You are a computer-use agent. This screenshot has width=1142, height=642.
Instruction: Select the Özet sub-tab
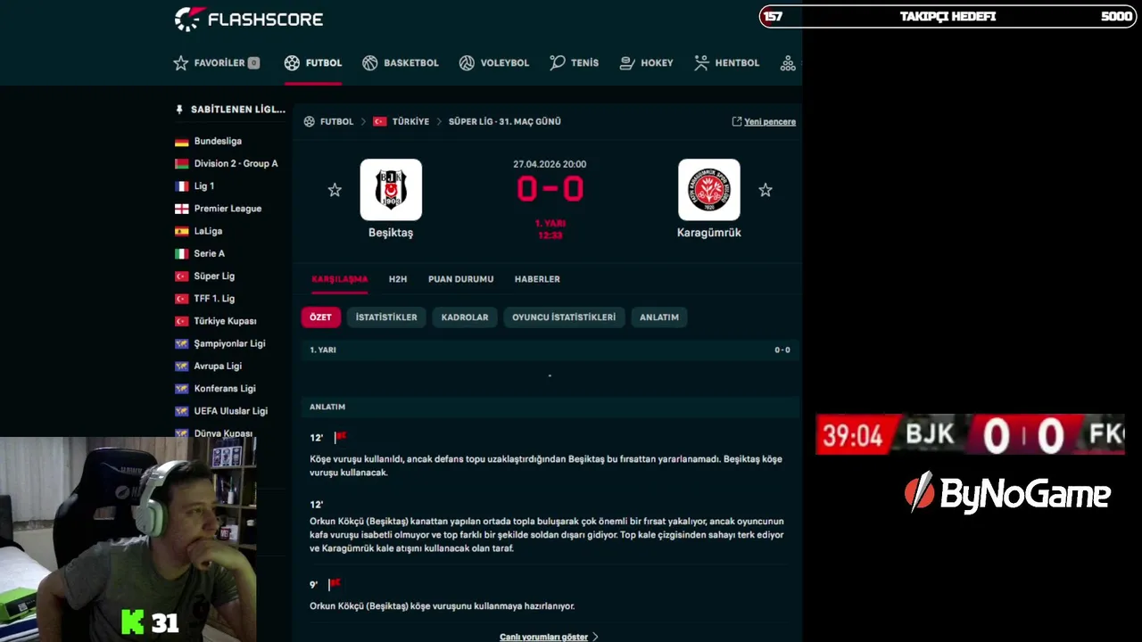coord(320,317)
